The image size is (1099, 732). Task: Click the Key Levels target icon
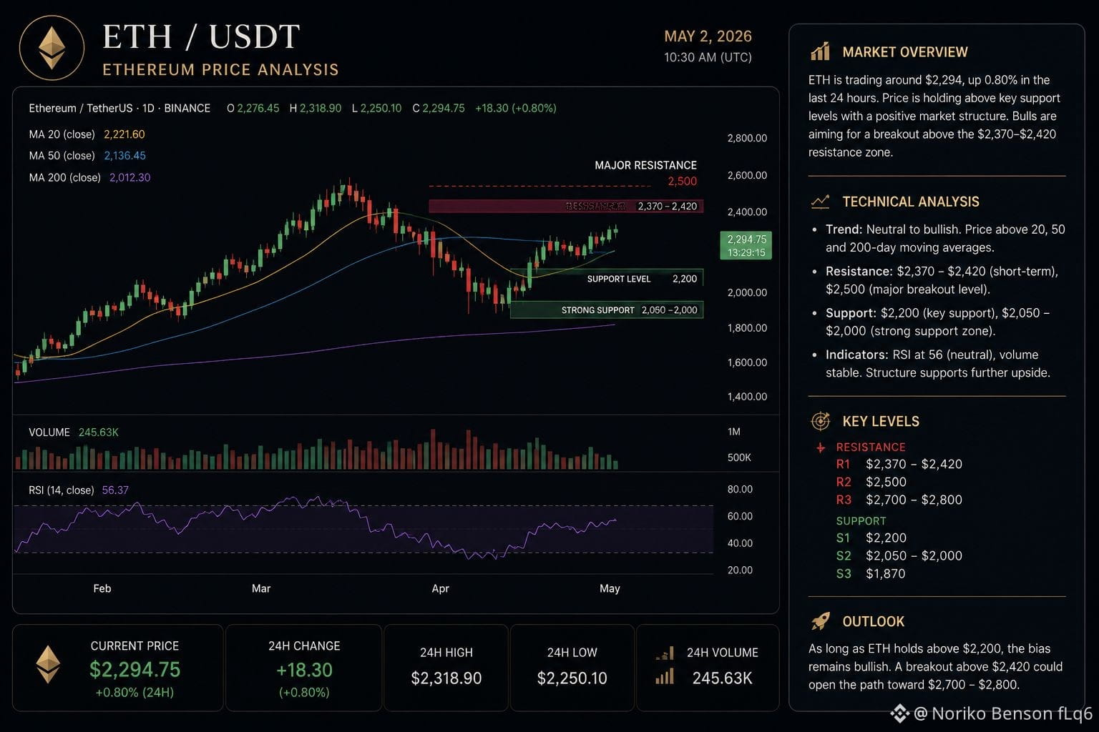pos(820,421)
